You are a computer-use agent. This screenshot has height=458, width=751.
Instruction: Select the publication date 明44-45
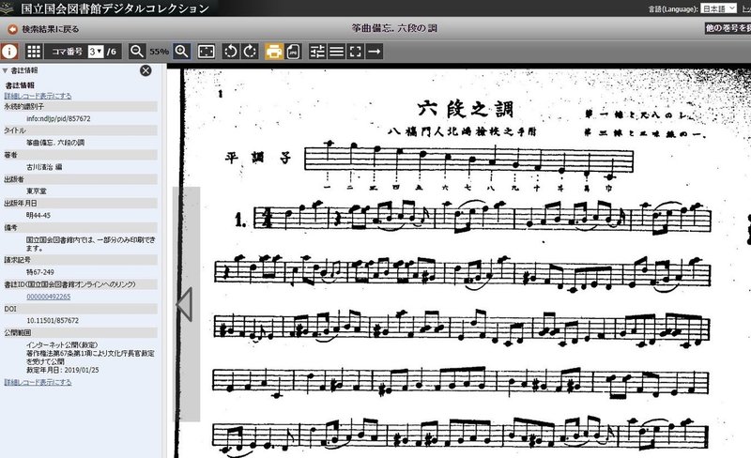point(38,216)
